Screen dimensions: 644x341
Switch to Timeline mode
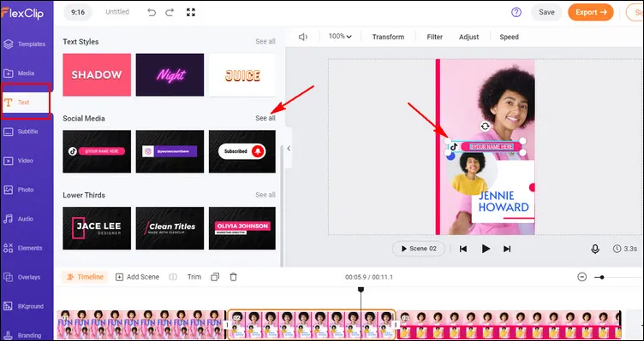85,277
